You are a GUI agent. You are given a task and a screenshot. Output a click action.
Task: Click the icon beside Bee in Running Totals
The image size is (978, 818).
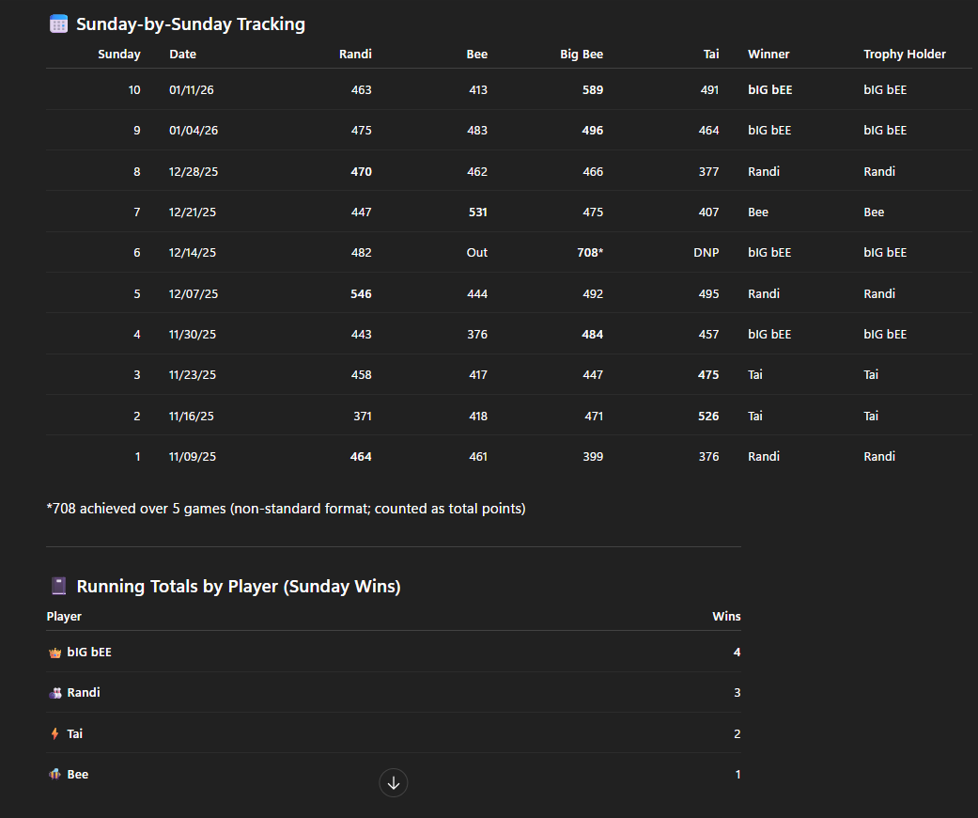tap(54, 775)
